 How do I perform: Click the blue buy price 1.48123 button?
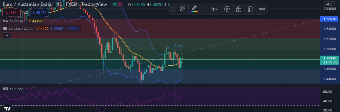tap(40, 12)
